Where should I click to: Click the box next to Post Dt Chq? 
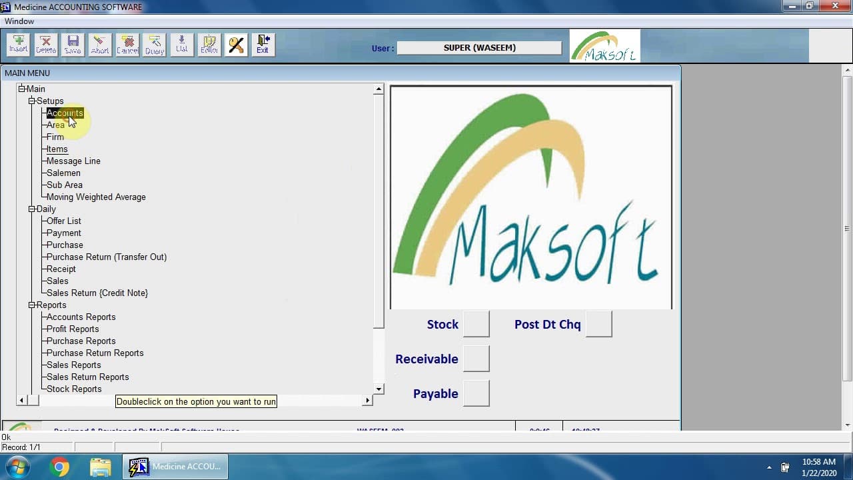pos(599,324)
